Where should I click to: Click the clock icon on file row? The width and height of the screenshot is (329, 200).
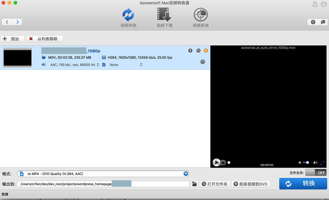pyautogui.click(x=203, y=62)
